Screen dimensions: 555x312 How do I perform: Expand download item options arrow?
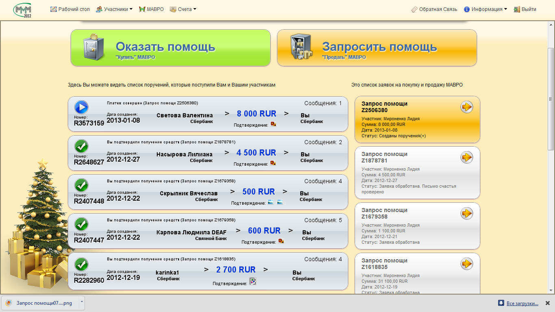[x=82, y=303]
